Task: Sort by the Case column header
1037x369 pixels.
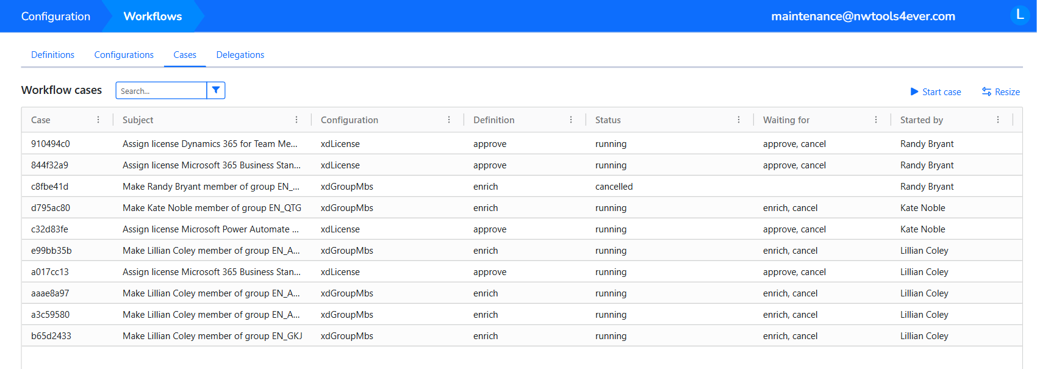Action: 41,120
